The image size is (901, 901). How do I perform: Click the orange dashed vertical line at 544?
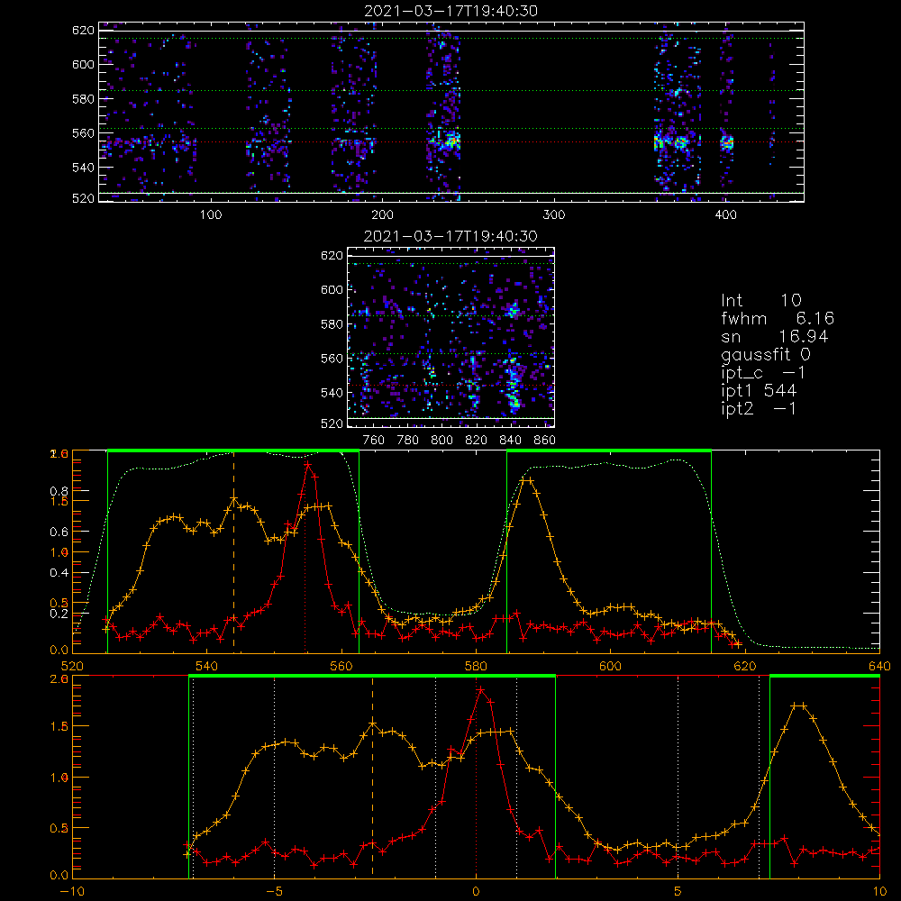click(233, 551)
